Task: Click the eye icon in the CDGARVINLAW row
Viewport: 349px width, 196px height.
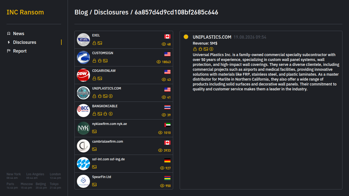Action: click(x=164, y=79)
